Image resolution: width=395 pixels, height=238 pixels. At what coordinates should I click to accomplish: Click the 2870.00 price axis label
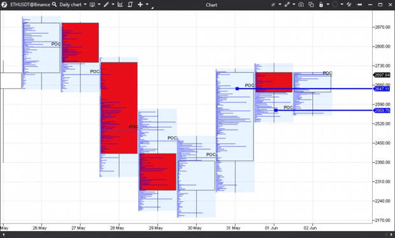(382, 27)
